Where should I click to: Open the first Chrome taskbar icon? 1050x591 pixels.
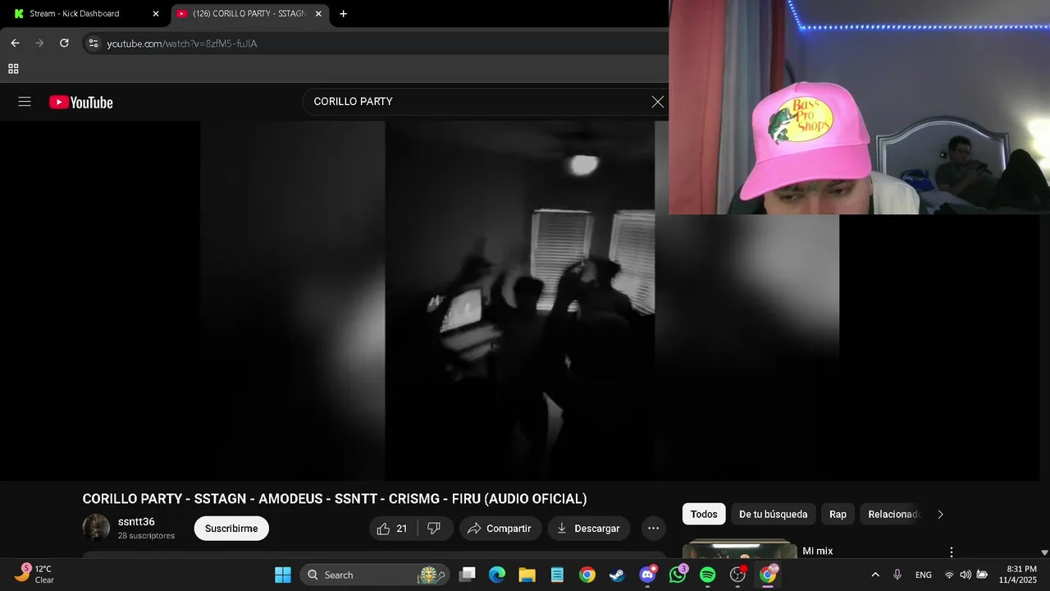coord(587,575)
